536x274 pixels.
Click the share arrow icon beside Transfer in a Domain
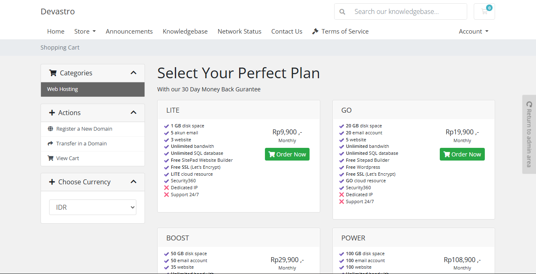[x=50, y=144]
